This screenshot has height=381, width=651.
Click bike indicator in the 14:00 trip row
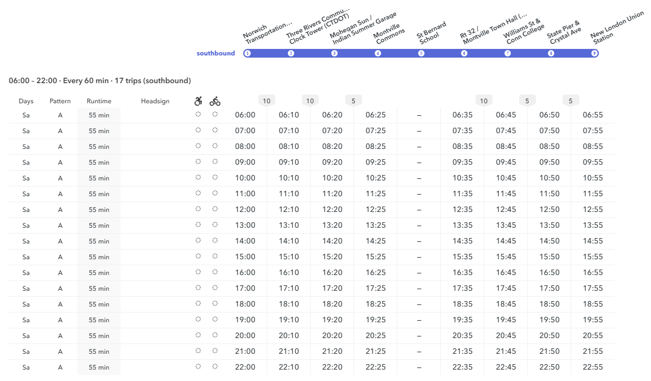(214, 241)
